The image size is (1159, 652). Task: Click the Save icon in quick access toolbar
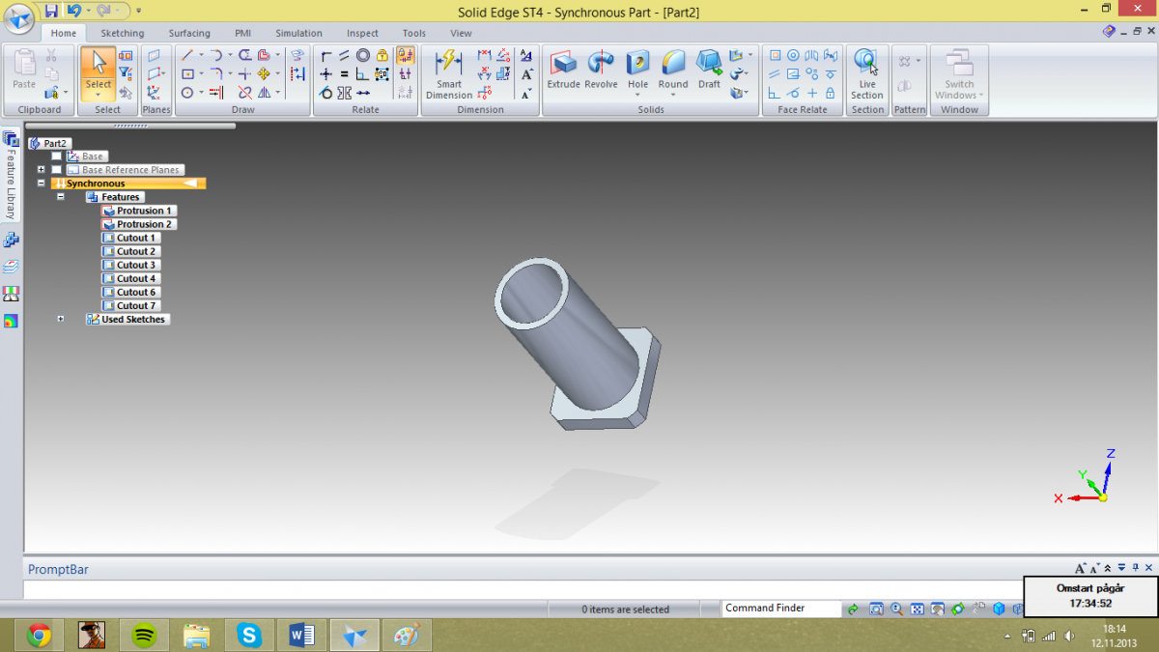click(51, 11)
